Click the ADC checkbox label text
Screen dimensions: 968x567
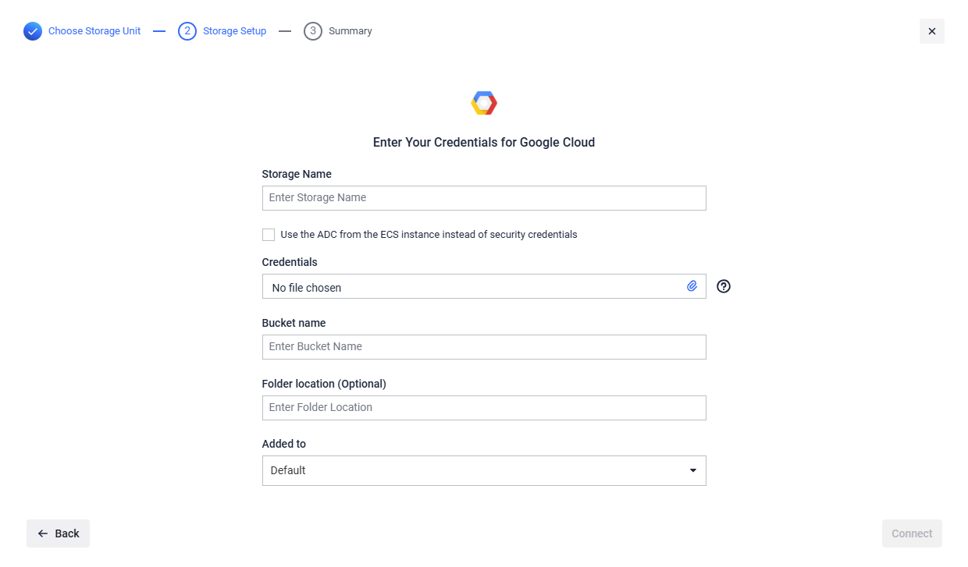429,235
